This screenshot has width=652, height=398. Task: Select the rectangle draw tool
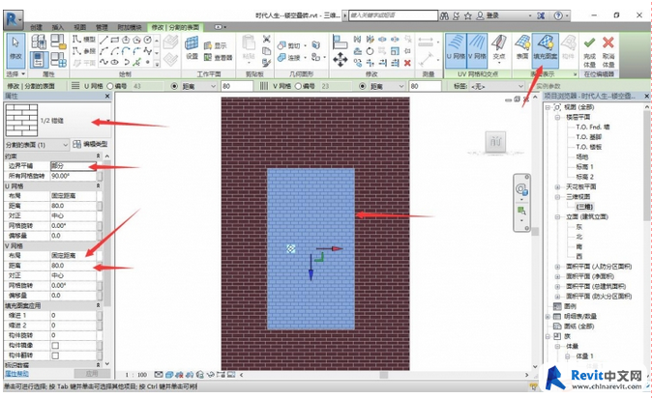point(115,40)
